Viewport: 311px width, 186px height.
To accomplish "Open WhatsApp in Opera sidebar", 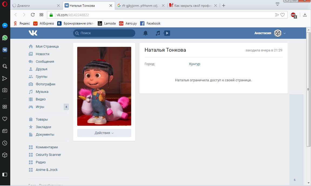I will click(5, 38).
